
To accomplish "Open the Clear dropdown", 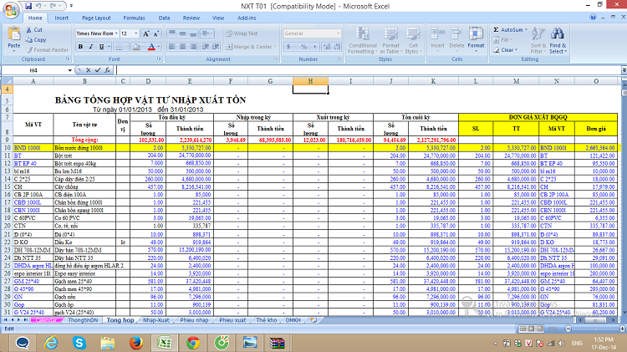I will click(x=505, y=49).
